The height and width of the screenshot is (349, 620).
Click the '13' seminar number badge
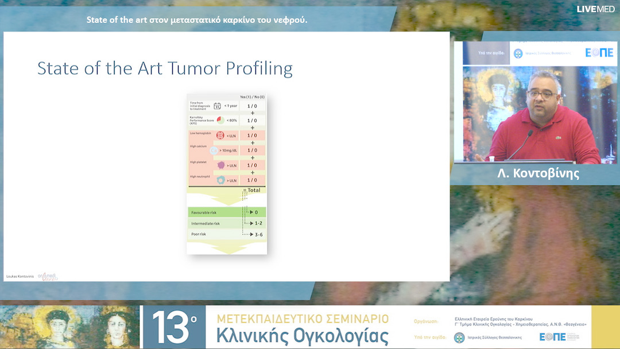[x=174, y=328]
